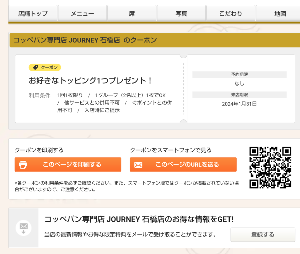Click the 来店期限 label
The height and width of the screenshot is (254, 300).
239,95
